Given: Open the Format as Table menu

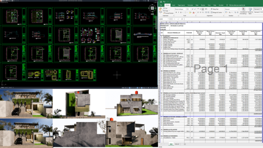Looking at the screenshot, I should pyautogui.click(x=250, y=11).
